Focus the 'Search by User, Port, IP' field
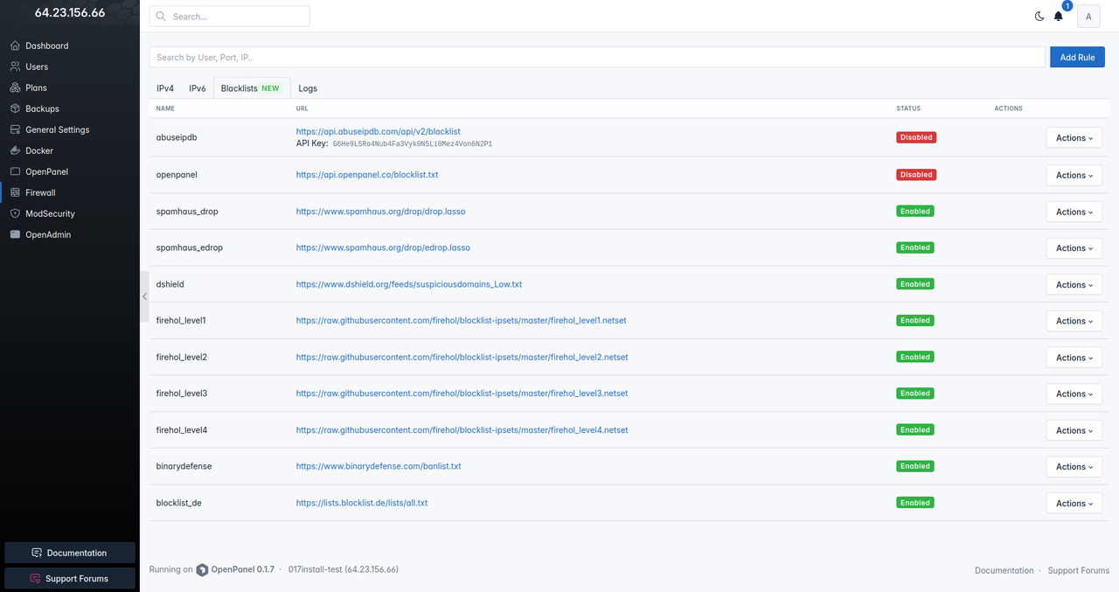Viewport: 1119px width, 592px height. point(597,57)
